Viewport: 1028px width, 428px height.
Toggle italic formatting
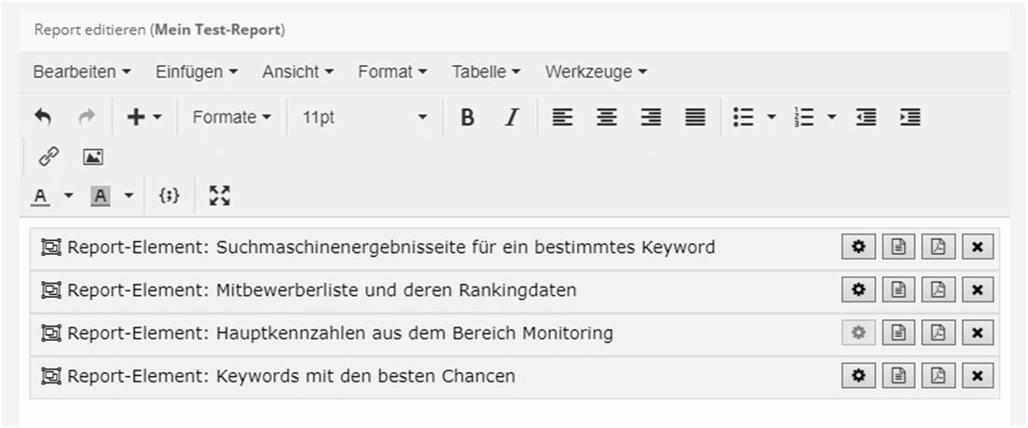[511, 117]
